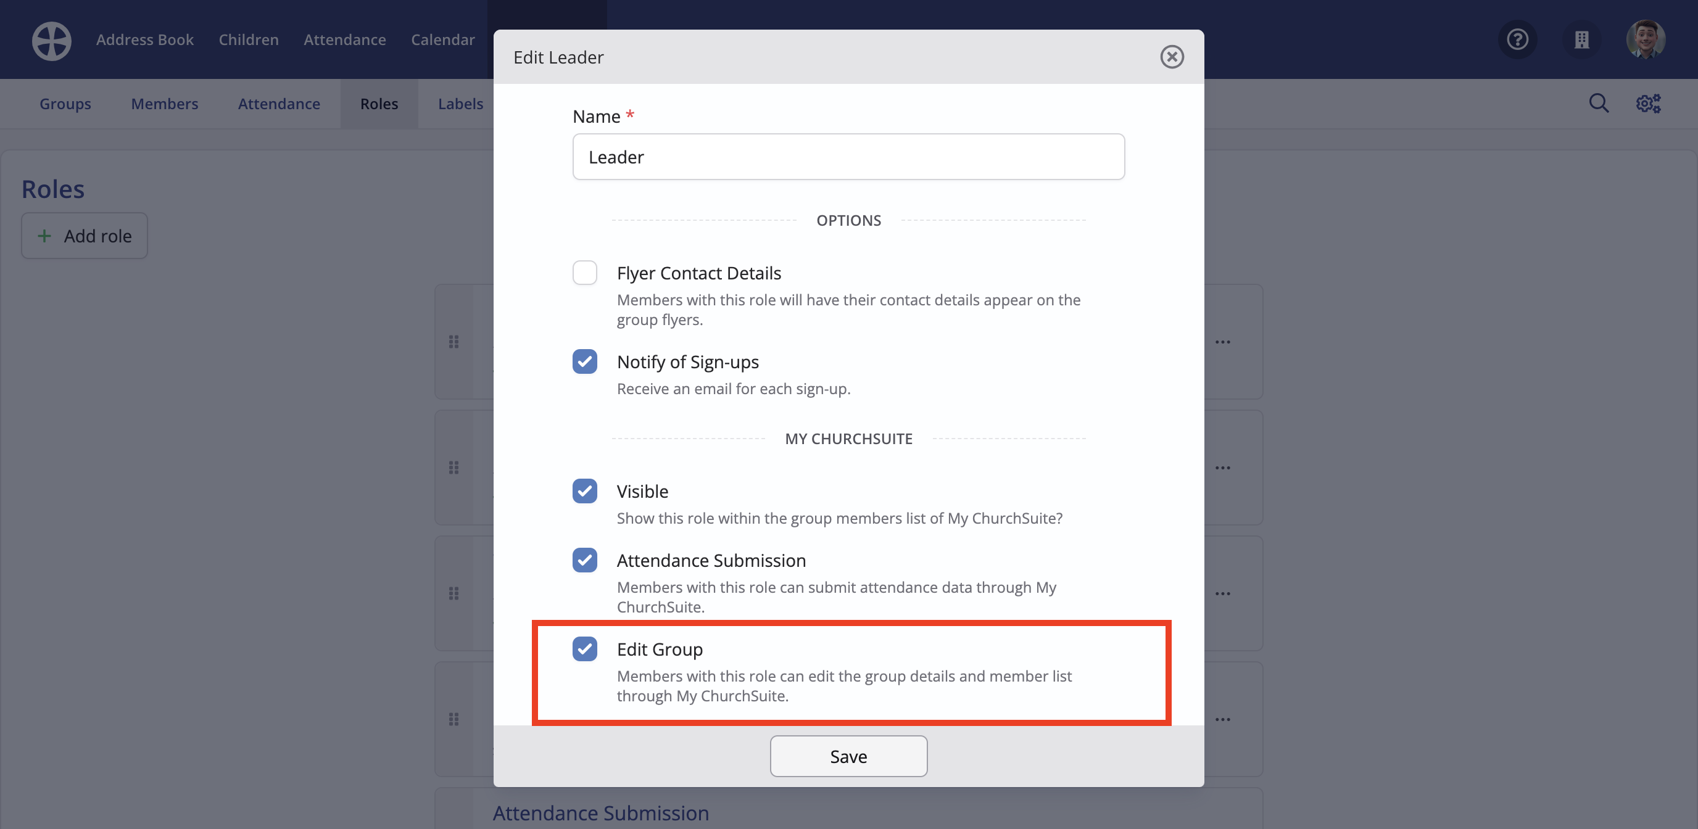The image size is (1698, 829).
Task: Open the last role's ellipsis options
Action: pos(1223,719)
